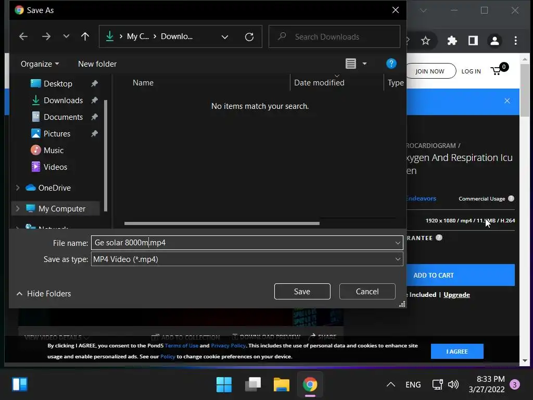Open the blue Help icon
Image resolution: width=533 pixels, height=400 pixels.
[391, 64]
